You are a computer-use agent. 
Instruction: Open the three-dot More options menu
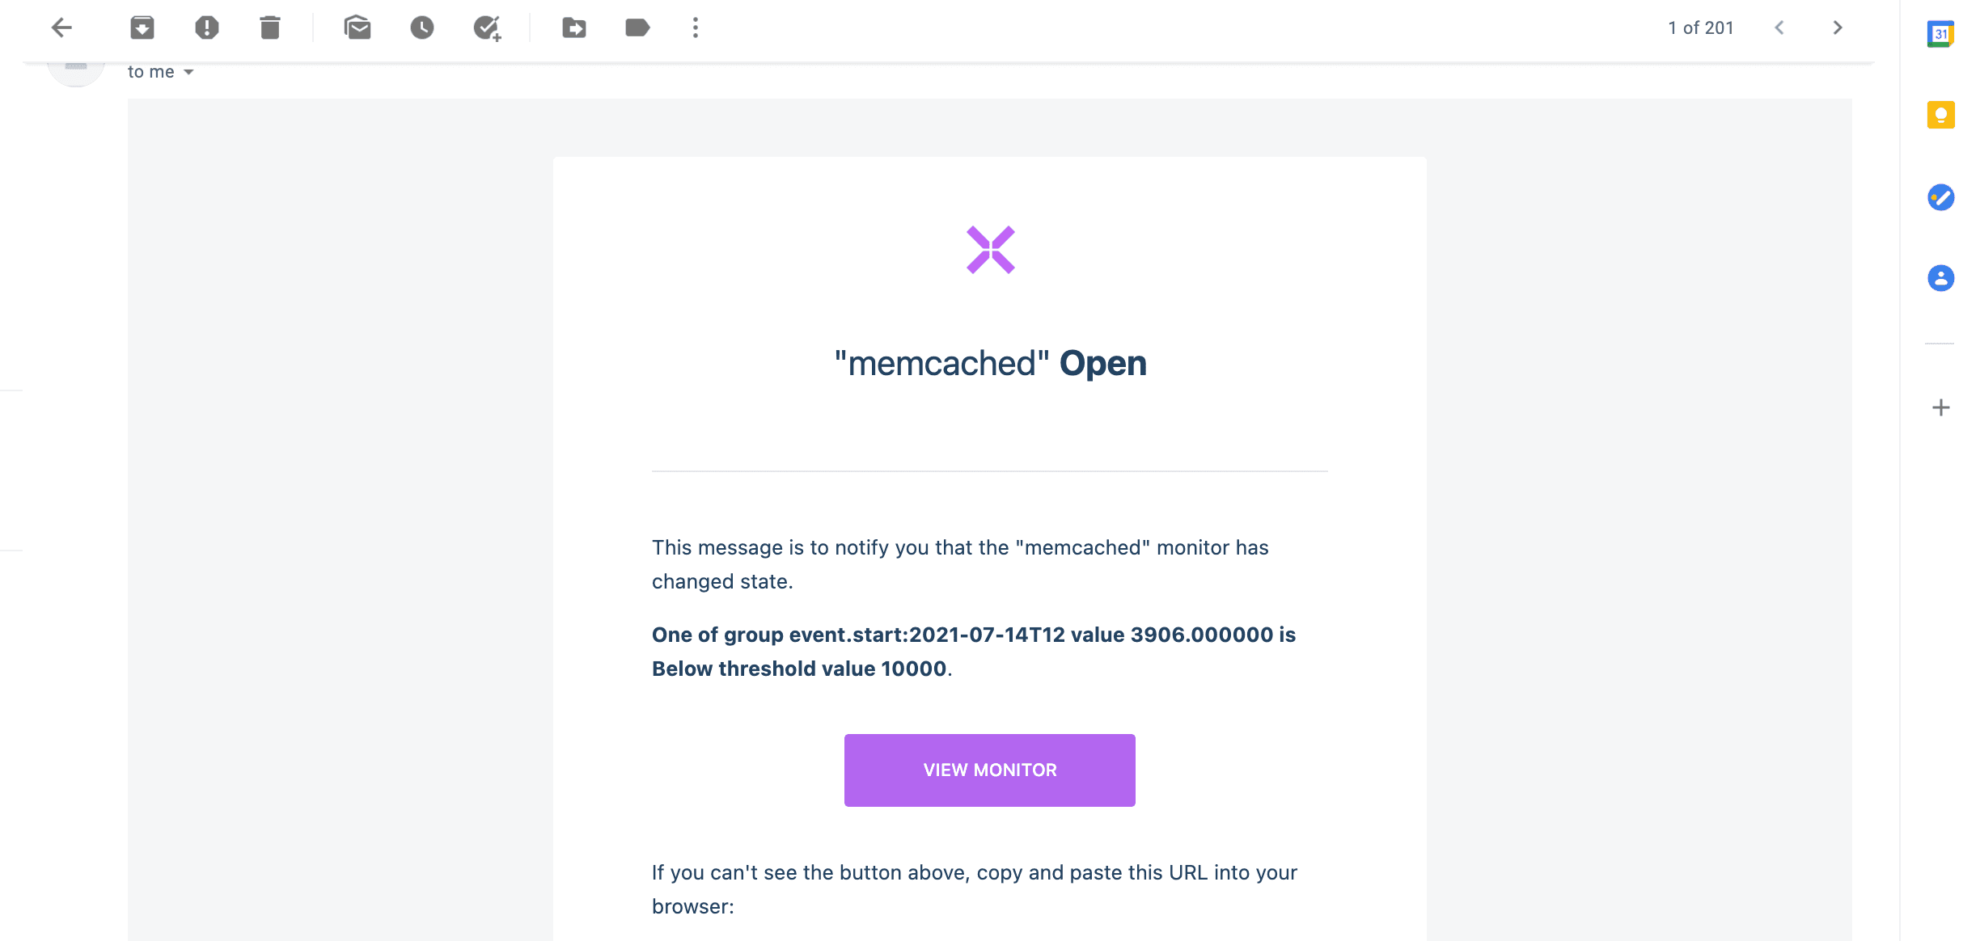tap(696, 28)
